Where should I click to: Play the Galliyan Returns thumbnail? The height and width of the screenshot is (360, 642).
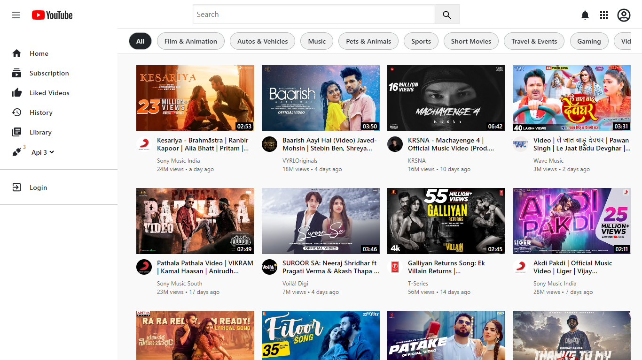[x=446, y=221]
